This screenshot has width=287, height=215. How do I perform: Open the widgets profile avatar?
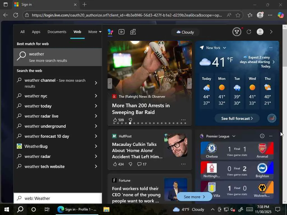pos(260,32)
